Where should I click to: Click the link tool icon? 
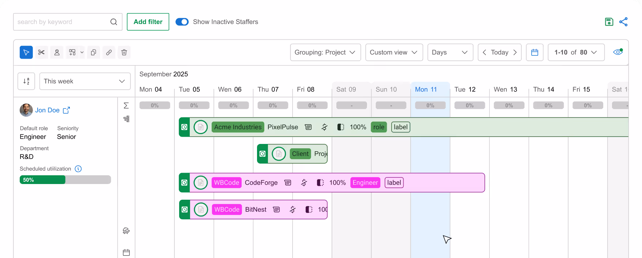(x=109, y=52)
